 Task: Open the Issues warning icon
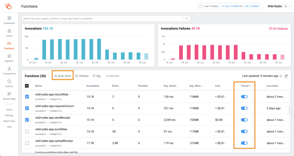click(9, 31)
